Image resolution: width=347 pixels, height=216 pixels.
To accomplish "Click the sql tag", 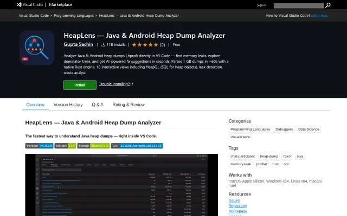I will click(x=286, y=164).
